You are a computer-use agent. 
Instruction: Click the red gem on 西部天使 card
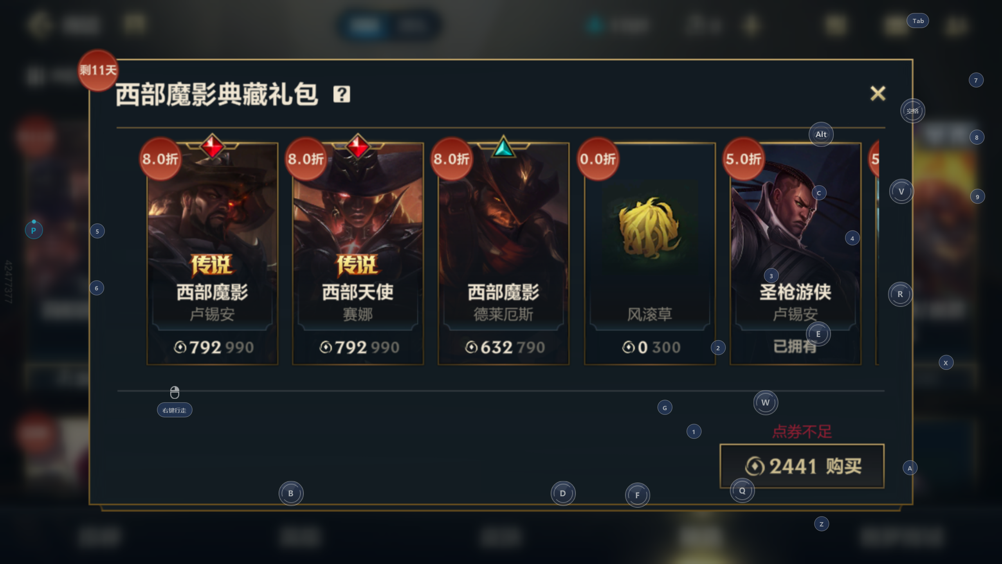click(x=358, y=146)
